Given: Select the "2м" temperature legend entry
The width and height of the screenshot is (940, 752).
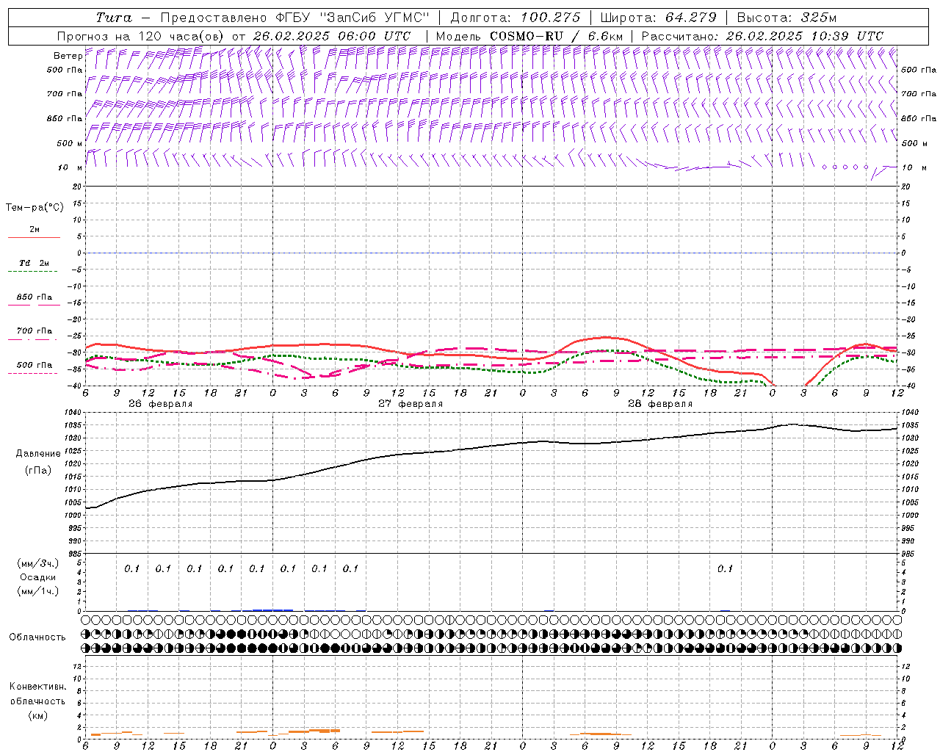Looking at the screenshot, I should (x=35, y=230).
